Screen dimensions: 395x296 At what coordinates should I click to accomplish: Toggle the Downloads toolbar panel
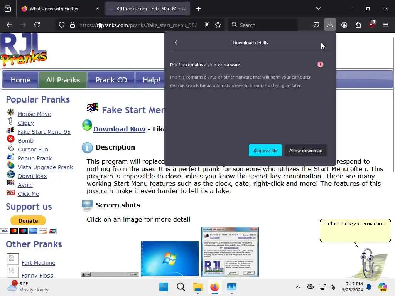330,25
